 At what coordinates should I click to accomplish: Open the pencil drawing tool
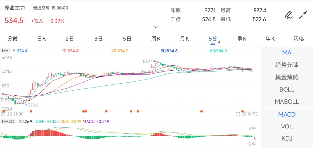288,15
